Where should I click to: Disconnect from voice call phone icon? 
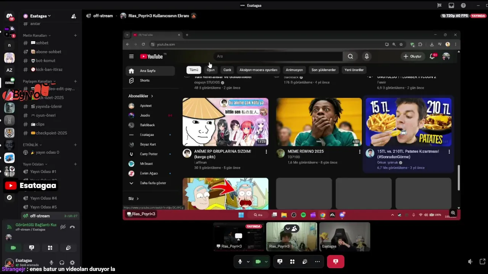coord(72,227)
